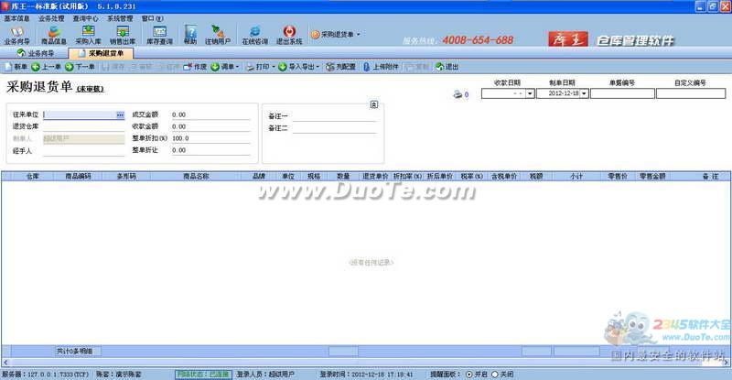732x380 pixels.
Task: Select the 关闭 reminder panel radio button
Action: pos(496,374)
